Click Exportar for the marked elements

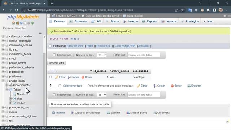194,86
